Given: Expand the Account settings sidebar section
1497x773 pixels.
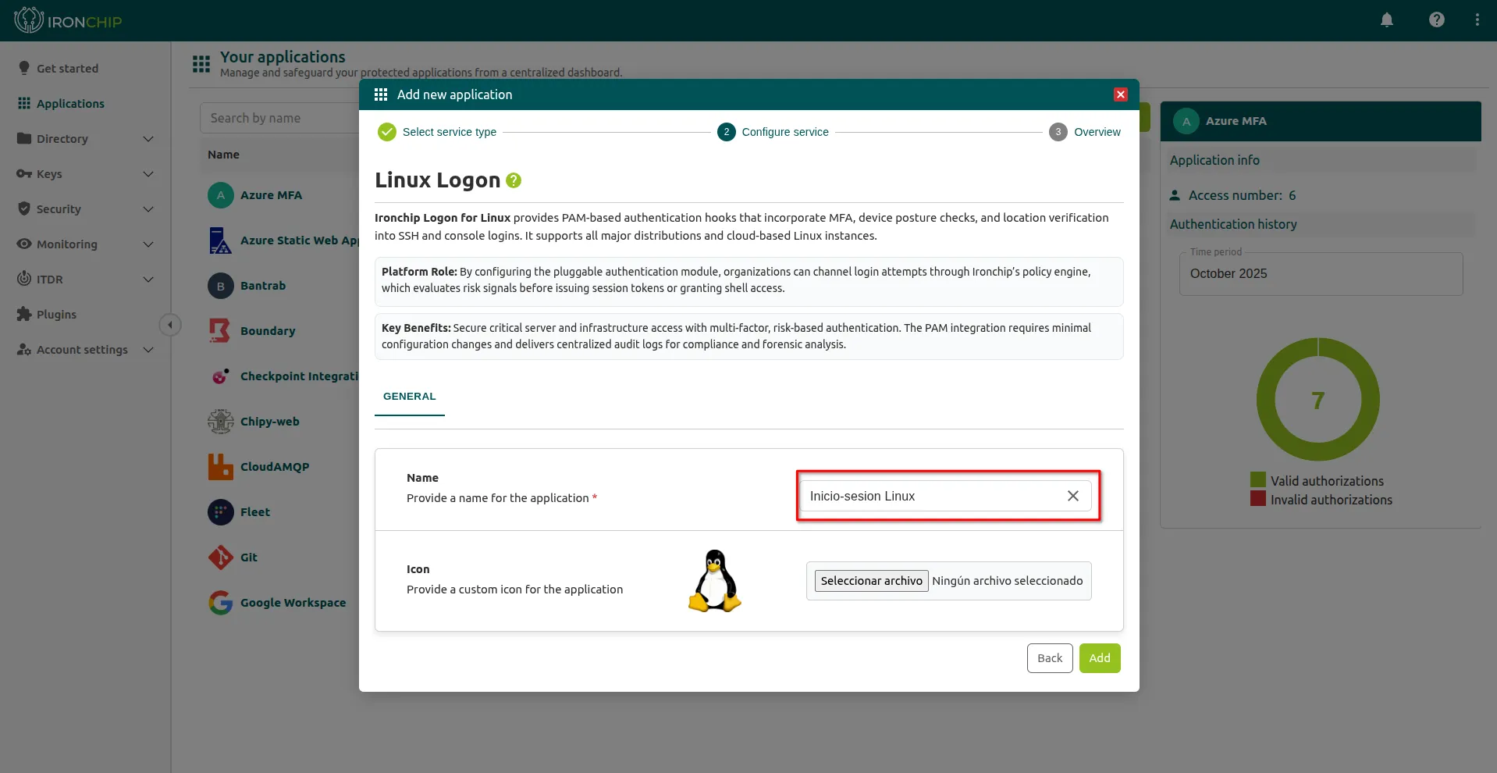Looking at the screenshot, I should pos(85,350).
